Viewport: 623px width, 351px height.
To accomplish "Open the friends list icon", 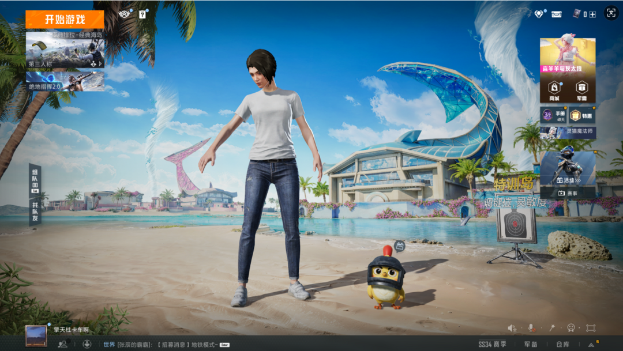I will click(x=62, y=344).
